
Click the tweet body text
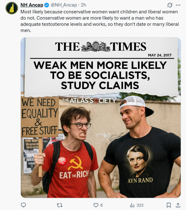tap(100, 21)
